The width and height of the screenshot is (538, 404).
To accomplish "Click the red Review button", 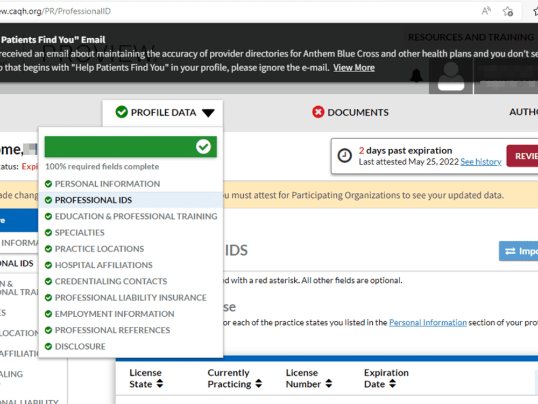I will pyautogui.click(x=522, y=156).
